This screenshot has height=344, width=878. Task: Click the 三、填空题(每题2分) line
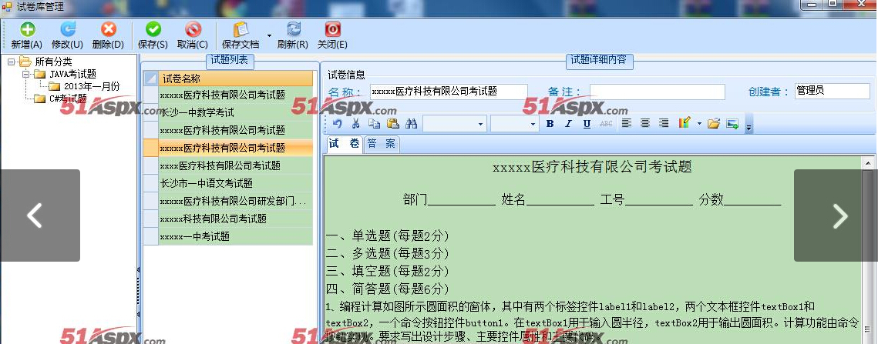point(388,272)
